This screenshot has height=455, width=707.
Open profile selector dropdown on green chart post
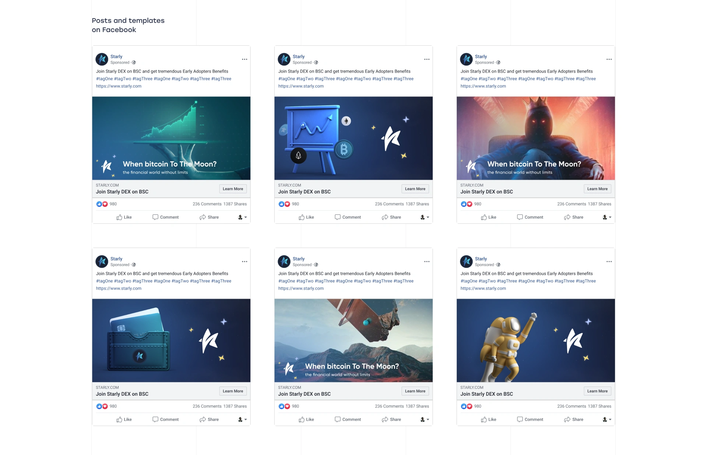242,217
